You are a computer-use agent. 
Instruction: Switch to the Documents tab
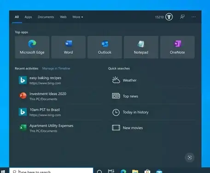pos(46,17)
